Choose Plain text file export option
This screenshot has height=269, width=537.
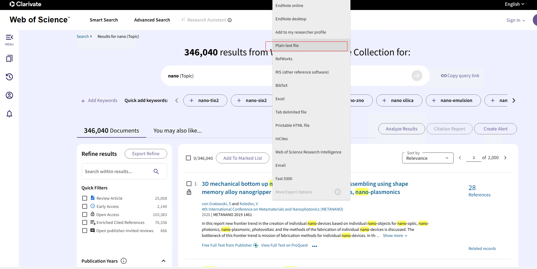[x=311, y=45]
